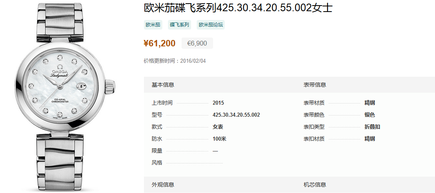Image resolution: width=435 pixels, height=193 pixels.
Task: Click the 上市时间 2015 value
Action: pos(218,103)
